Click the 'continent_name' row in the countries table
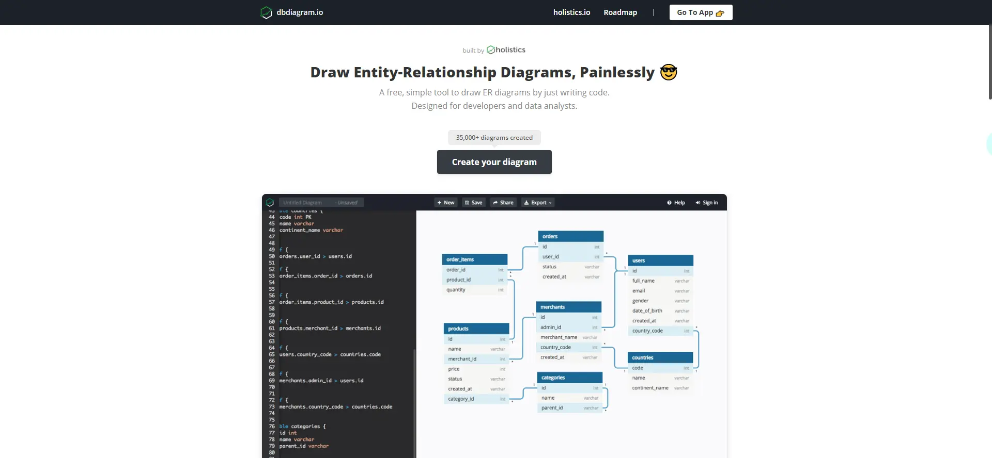The height and width of the screenshot is (458, 992). (x=660, y=388)
